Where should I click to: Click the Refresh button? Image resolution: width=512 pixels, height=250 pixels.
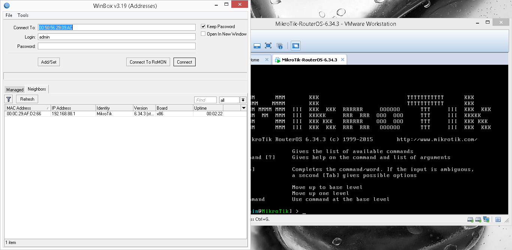tap(27, 99)
